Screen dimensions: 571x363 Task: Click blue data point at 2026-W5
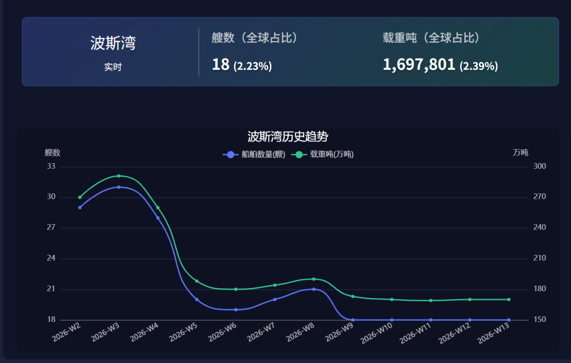pos(197,299)
